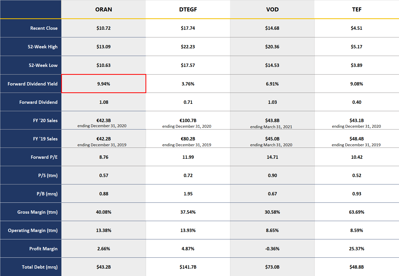Click the Forward P/E row label
This screenshot has width=399, height=276.
click(x=44, y=157)
